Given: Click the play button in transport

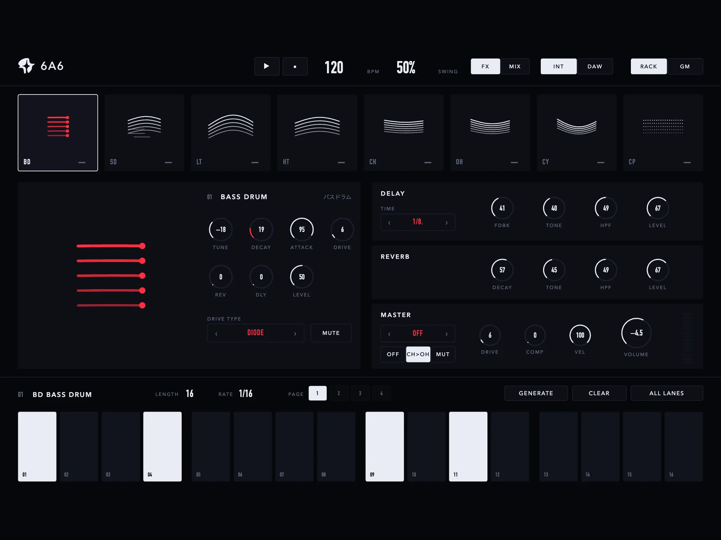Looking at the screenshot, I should tap(267, 66).
